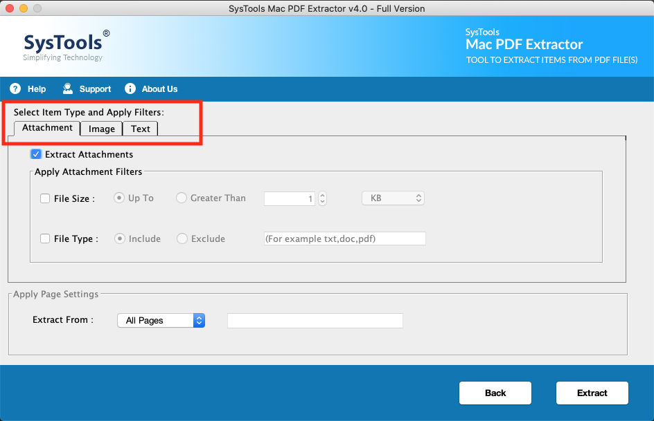Open the About Us toolbar label
The width and height of the screenshot is (654, 421).
click(160, 89)
